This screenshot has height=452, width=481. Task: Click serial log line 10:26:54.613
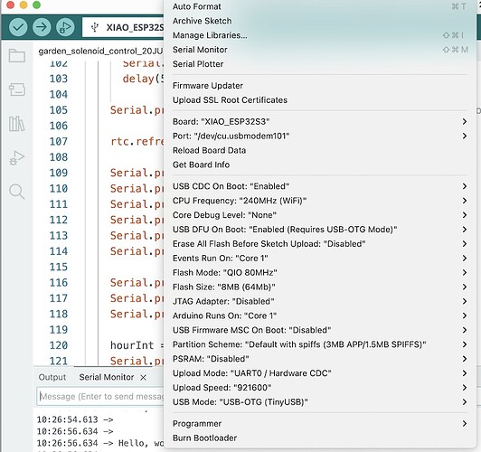pyautogui.click(x=75, y=419)
